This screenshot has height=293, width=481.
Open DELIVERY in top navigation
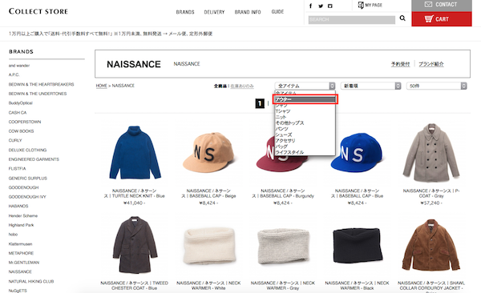214,12
